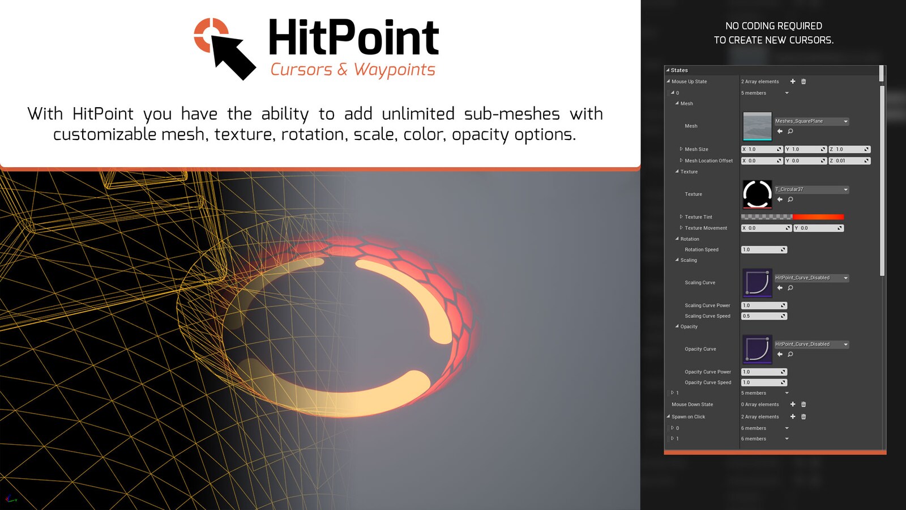
Task: Delete Spawn on Click elements with the trash icon
Action: 804,417
